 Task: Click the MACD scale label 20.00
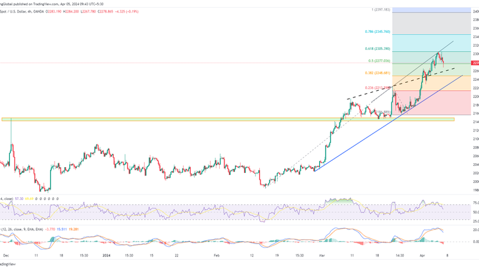(x=476, y=230)
